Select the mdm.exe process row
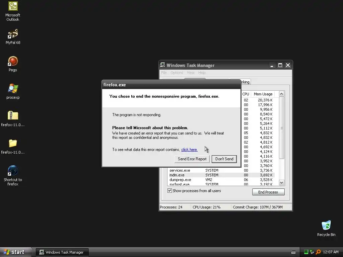 click(221, 175)
